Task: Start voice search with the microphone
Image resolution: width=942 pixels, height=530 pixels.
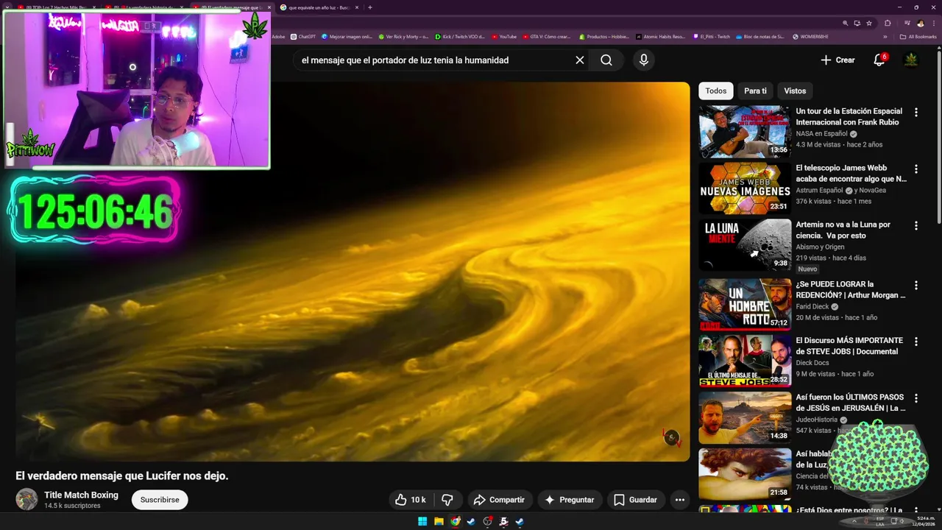Action: [x=644, y=60]
